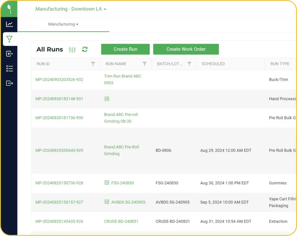Open the FSG-240830 run name link
This screenshot has width=297, height=236.
point(123,183)
